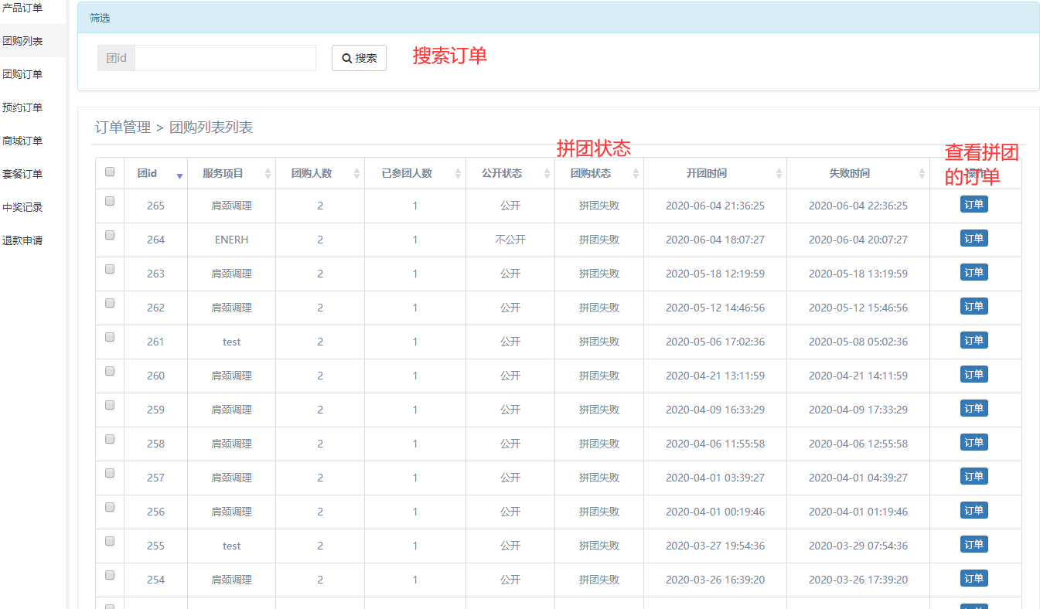Toggle the select-all checkbox in table header
The width and height of the screenshot is (1040, 609).
tap(110, 172)
